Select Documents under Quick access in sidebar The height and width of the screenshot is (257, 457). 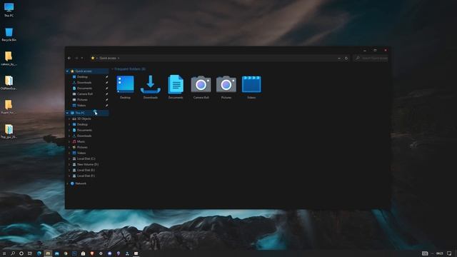pyautogui.click(x=84, y=89)
